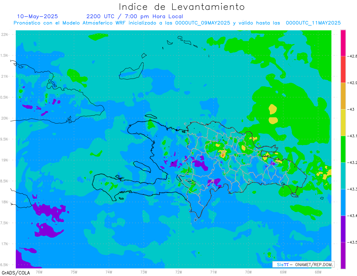Click the 'GrADS/COLA' label
Screen dimensions: 357x276
(15, 272)
